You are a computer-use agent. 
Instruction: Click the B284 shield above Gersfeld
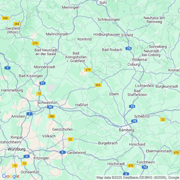pos(17,24)
